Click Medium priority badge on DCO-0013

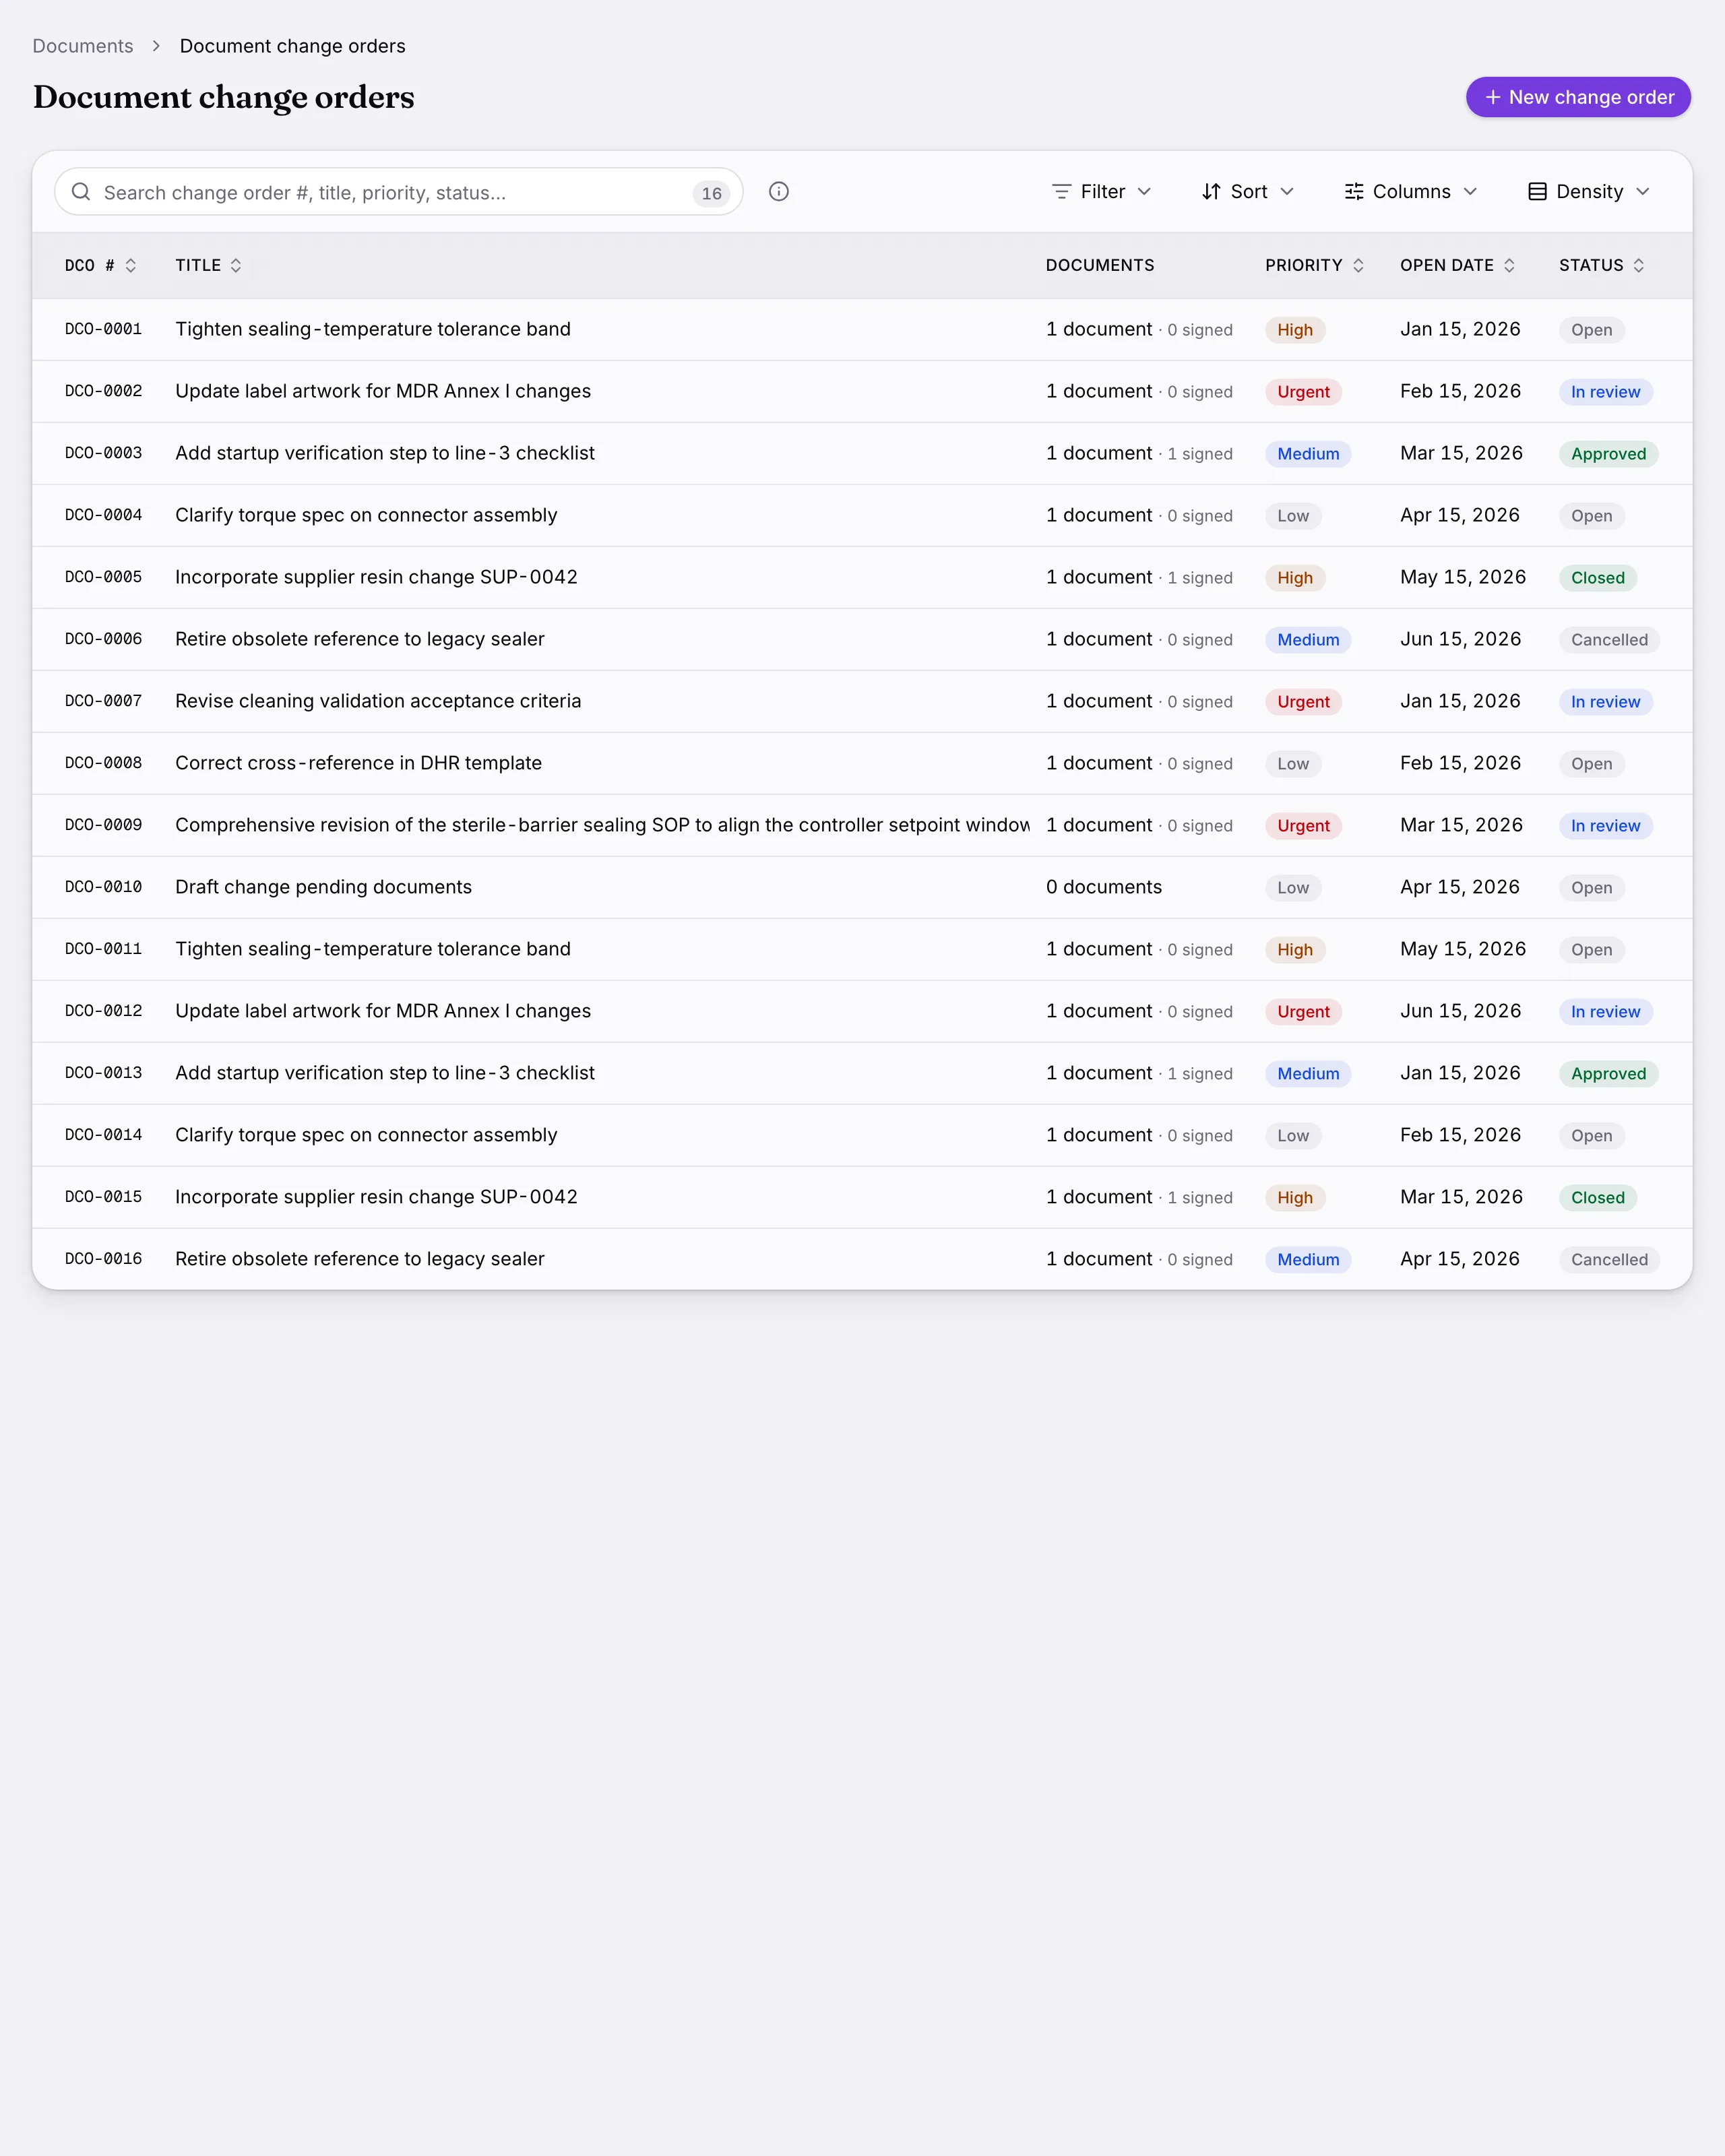click(1308, 1073)
